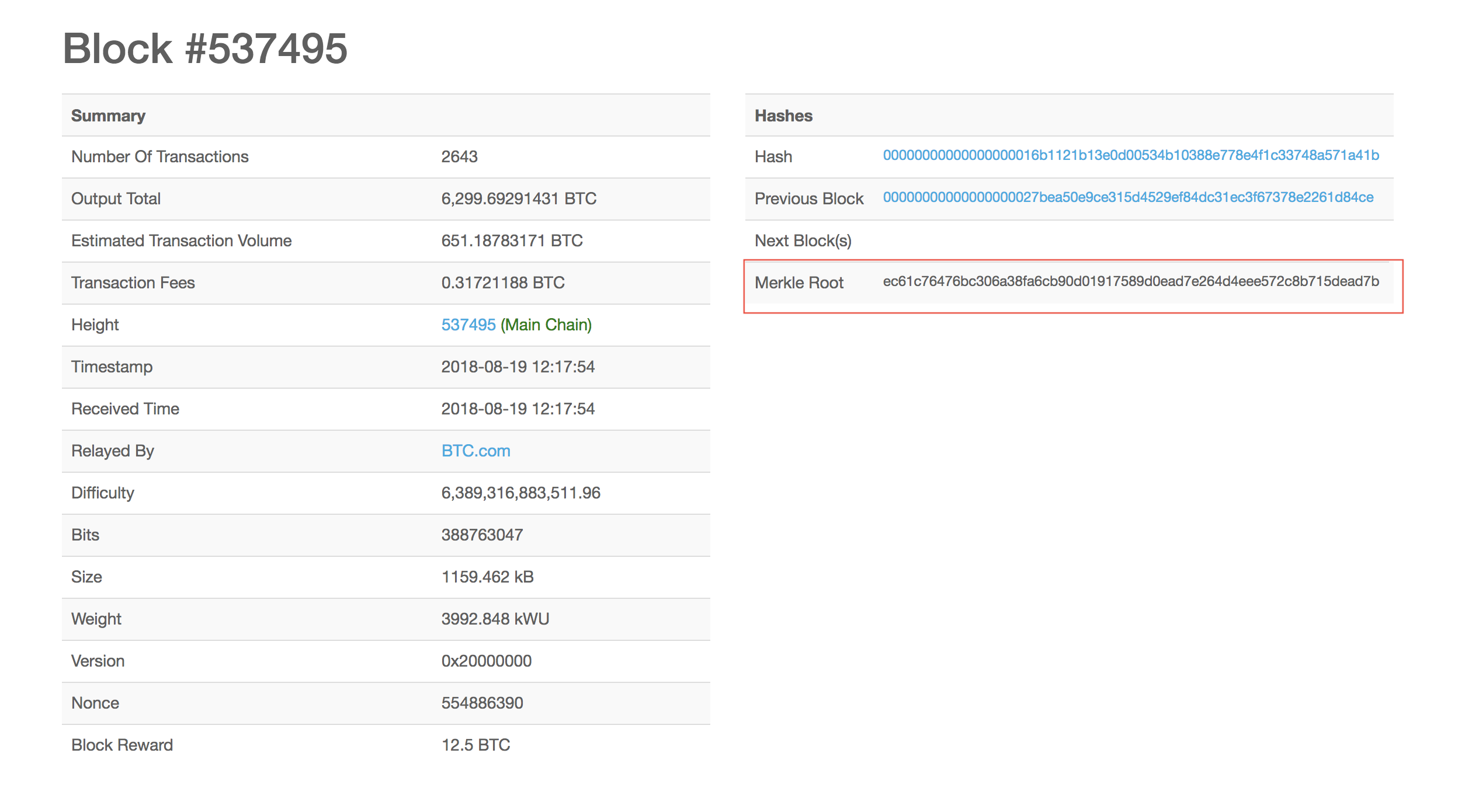Click the Difficulty number value
The height and width of the screenshot is (788, 1465).
point(520,493)
